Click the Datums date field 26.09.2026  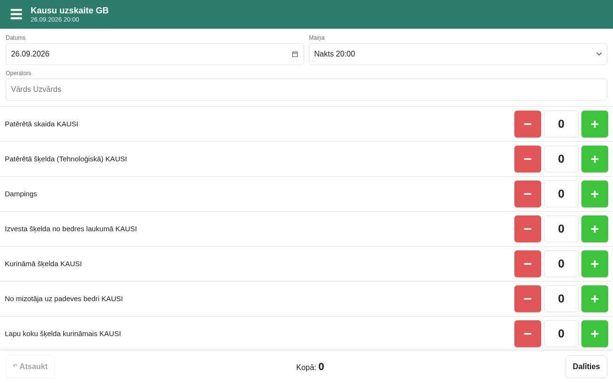coord(155,54)
